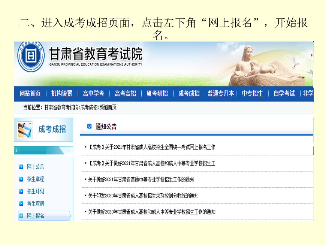326x245 pixels.
Task: Expand the small chevron on sidebar teal bar
Action: coord(16,151)
